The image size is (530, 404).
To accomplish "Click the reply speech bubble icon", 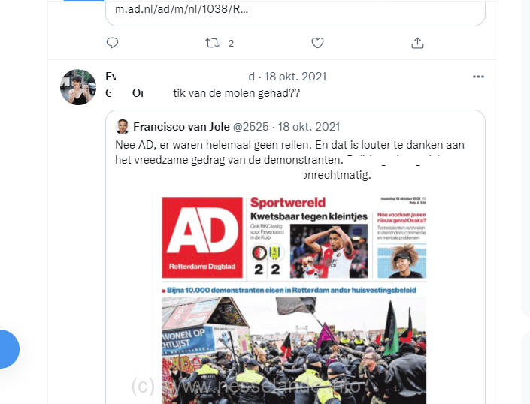I will 112,43.
